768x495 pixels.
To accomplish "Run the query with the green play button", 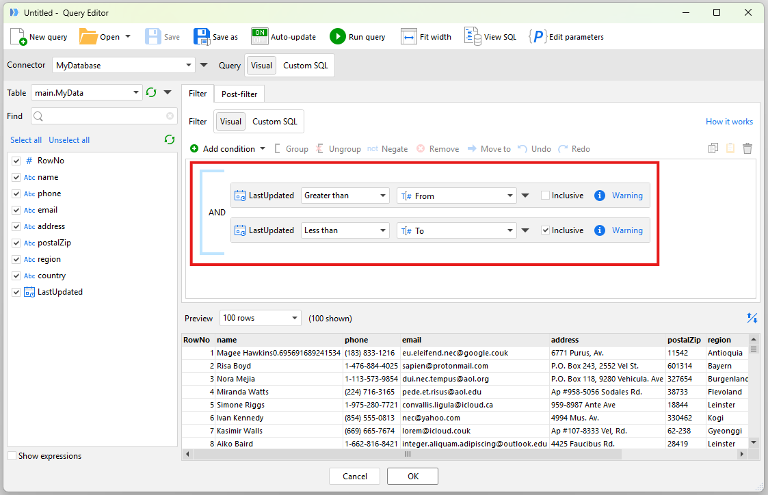I will pyautogui.click(x=337, y=37).
